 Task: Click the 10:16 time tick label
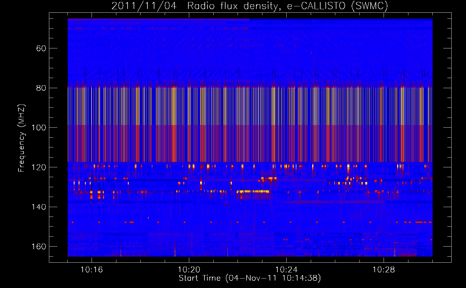(92, 270)
